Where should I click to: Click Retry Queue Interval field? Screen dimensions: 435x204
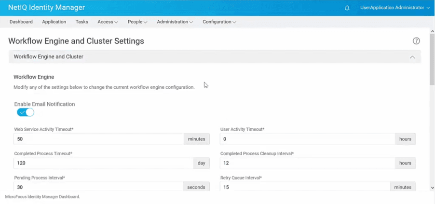305,187
